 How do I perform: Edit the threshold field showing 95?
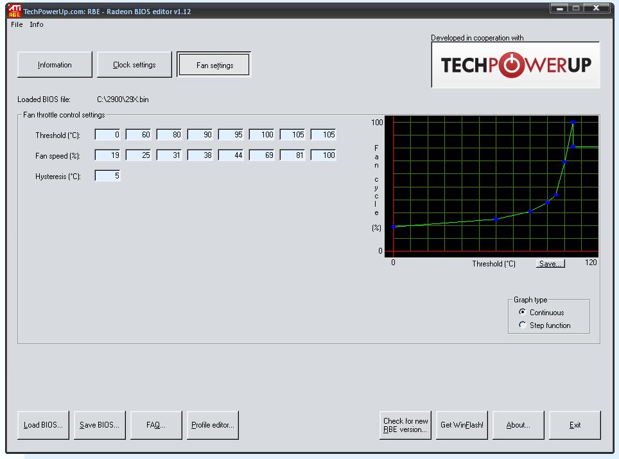[x=231, y=135]
